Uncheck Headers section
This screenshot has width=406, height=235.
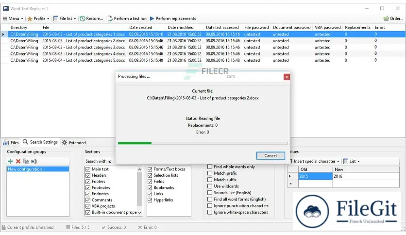(x=88, y=175)
